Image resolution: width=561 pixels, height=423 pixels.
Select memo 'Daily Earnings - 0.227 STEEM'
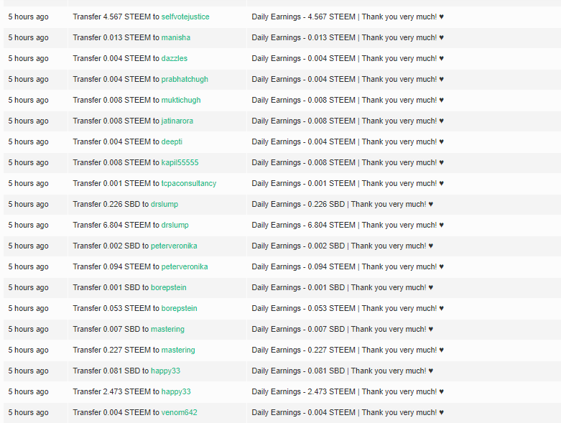pyautogui.click(x=303, y=350)
